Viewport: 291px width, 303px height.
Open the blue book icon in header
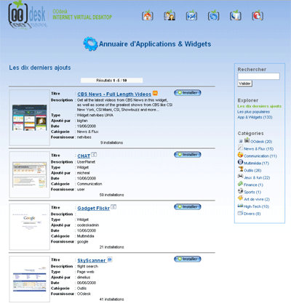click(x=236, y=15)
